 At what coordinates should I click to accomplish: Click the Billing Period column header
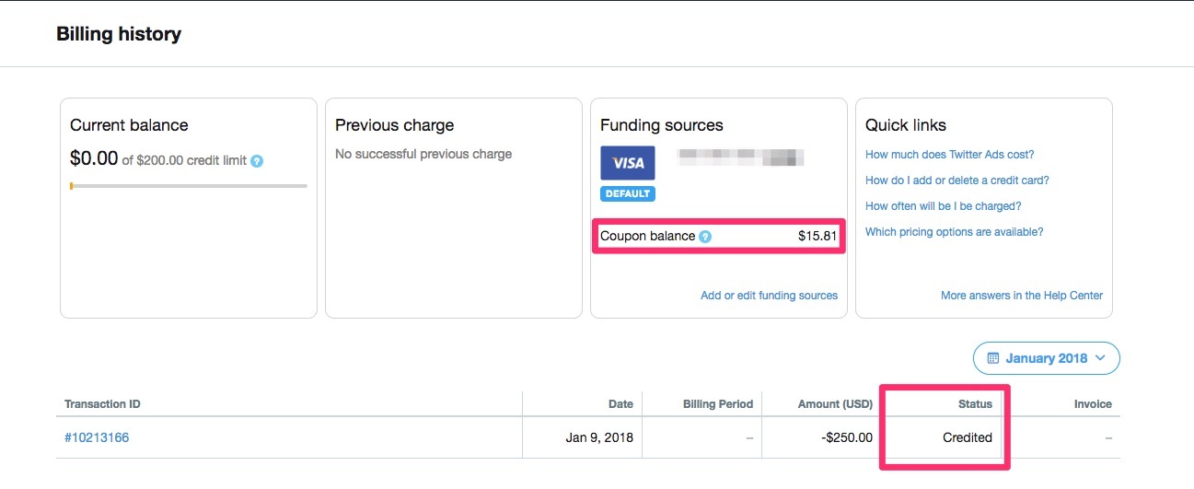[718, 404]
